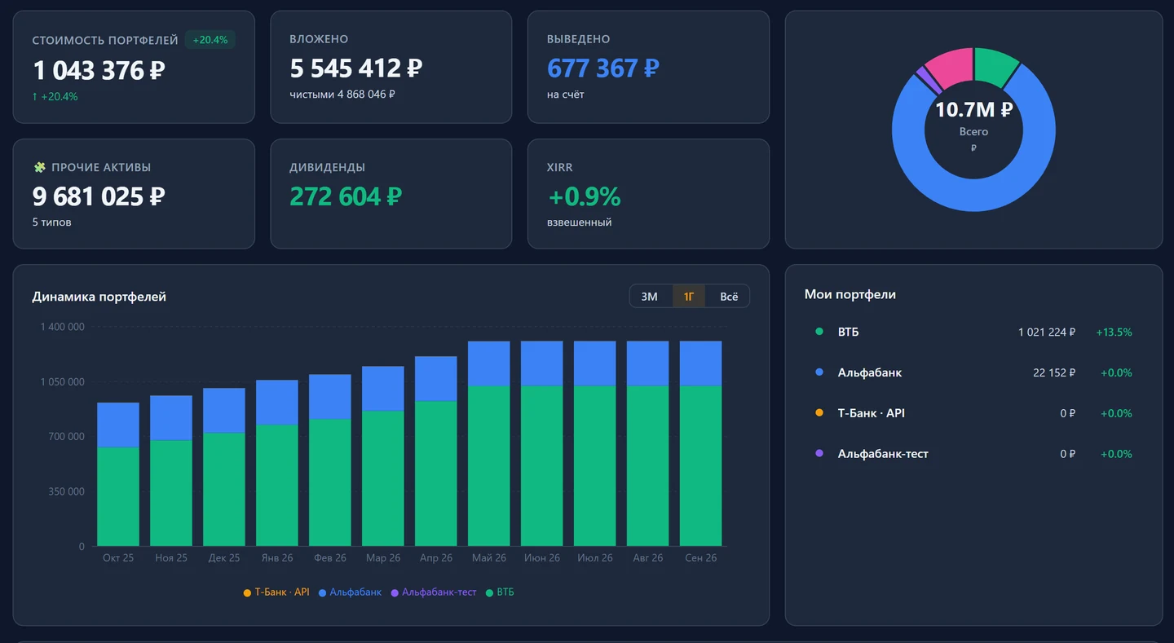
Task: Click the Динамика портфелей chart title
Action: click(x=99, y=297)
